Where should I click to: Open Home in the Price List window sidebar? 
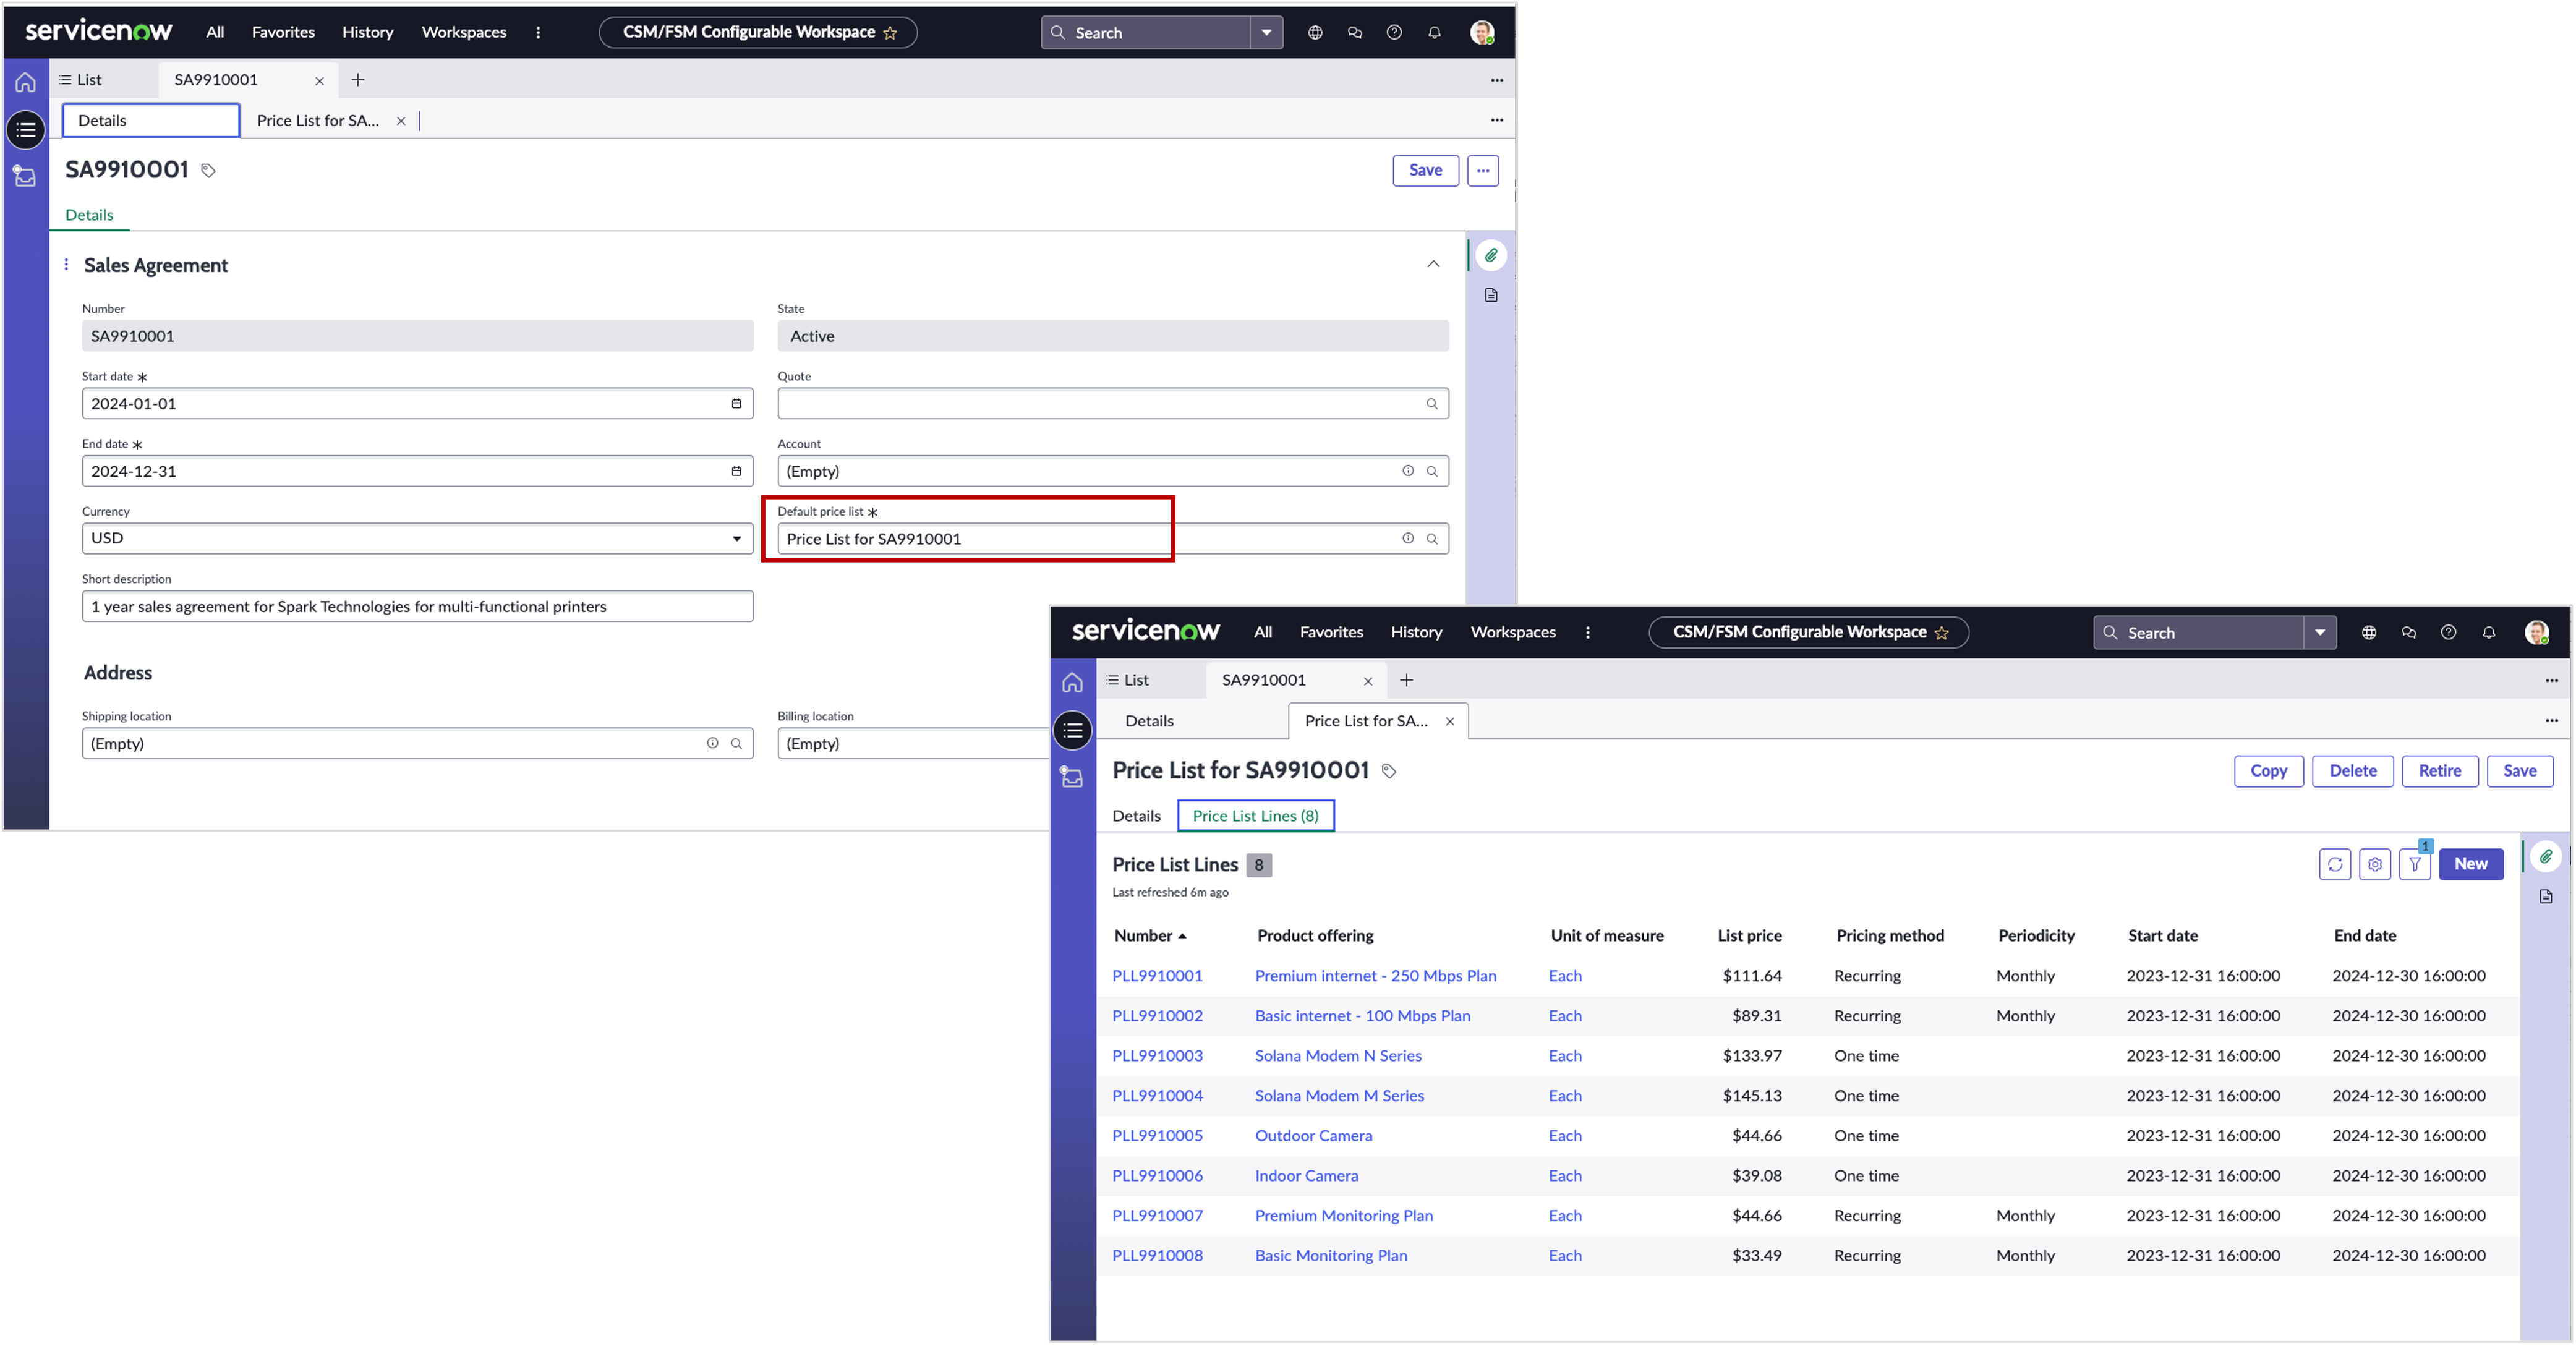[x=1072, y=683]
